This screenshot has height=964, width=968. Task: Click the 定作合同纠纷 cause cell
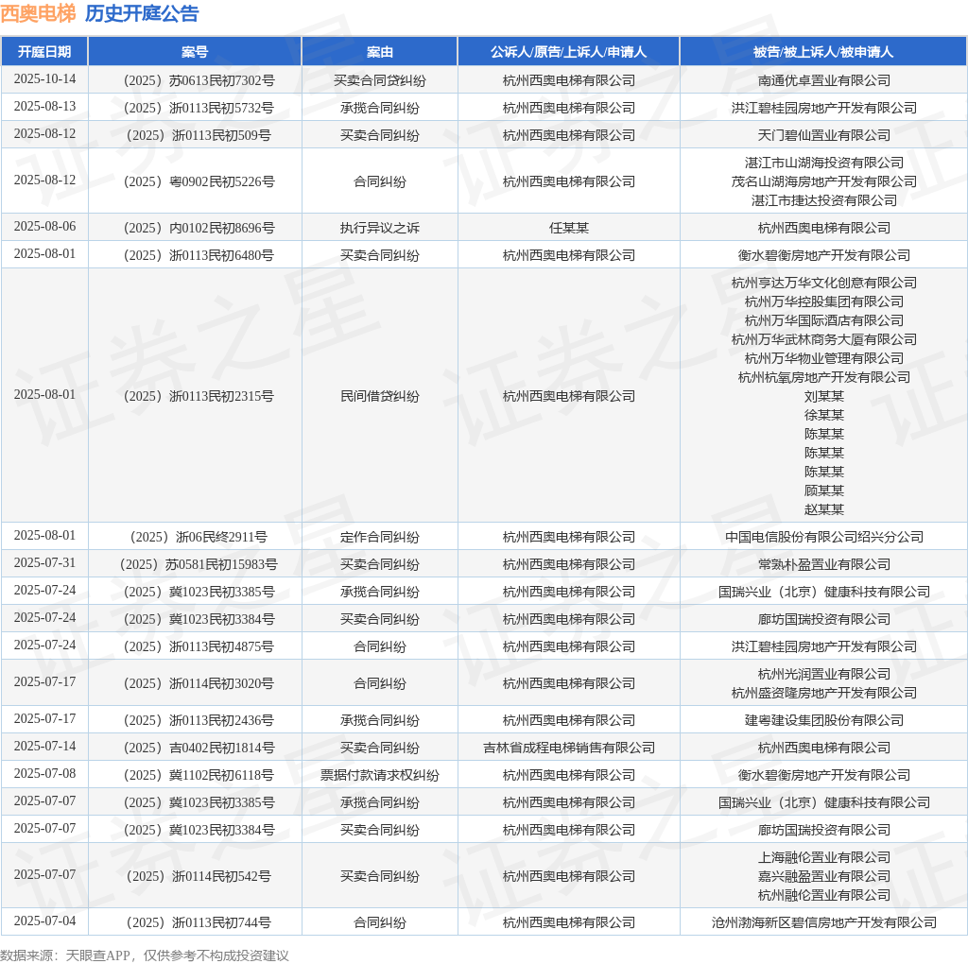coord(380,537)
